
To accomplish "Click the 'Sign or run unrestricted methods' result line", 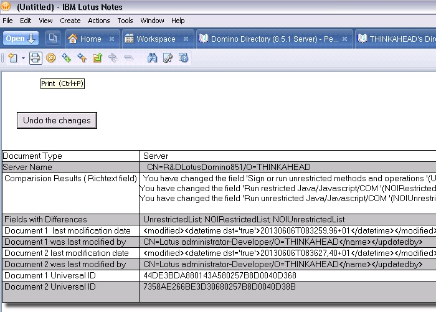I will [289, 178].
